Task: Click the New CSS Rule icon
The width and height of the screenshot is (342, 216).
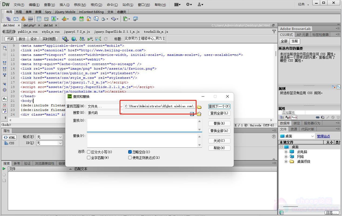Action: [323, 117]
